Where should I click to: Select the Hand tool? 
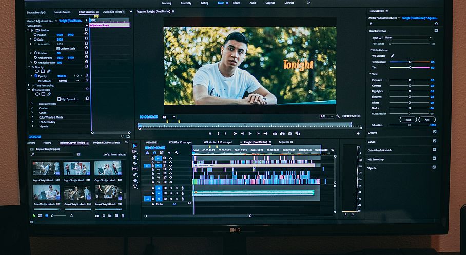point(135,181)
